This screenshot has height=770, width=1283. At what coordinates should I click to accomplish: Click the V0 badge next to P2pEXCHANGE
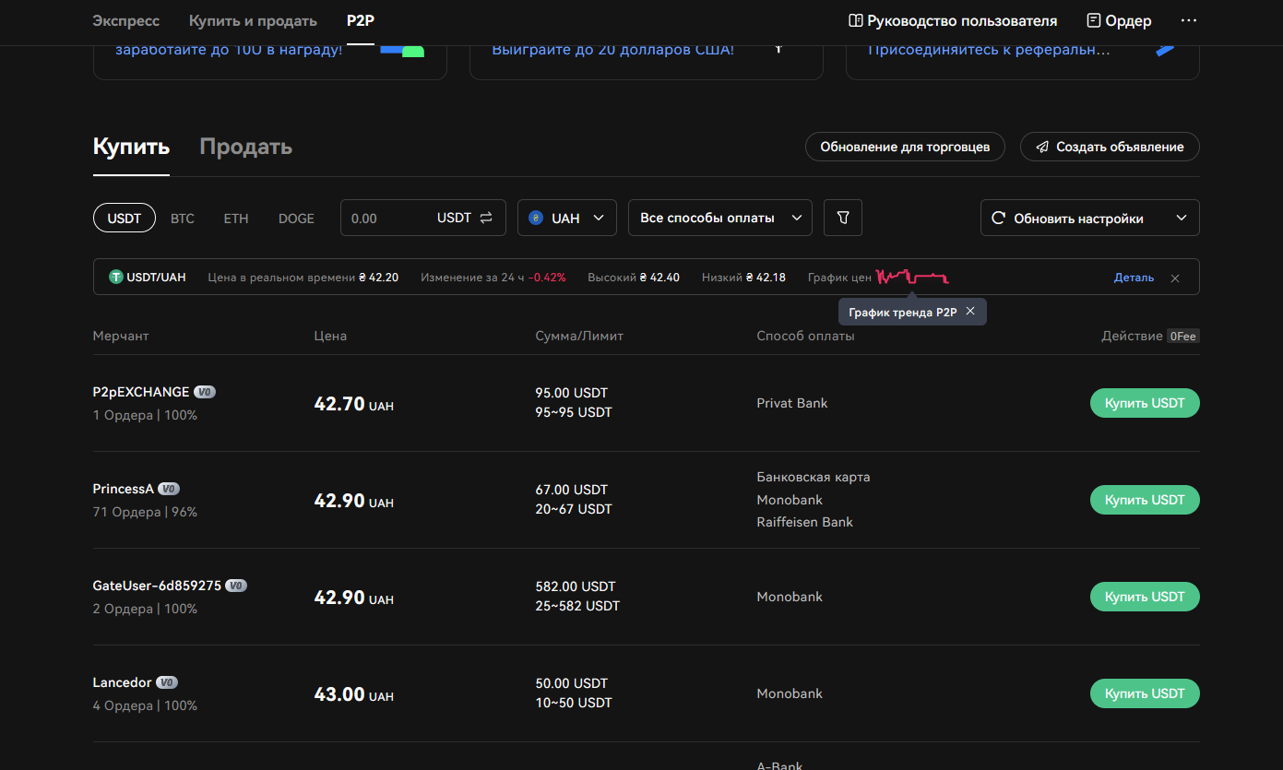[x=205, y=392]
